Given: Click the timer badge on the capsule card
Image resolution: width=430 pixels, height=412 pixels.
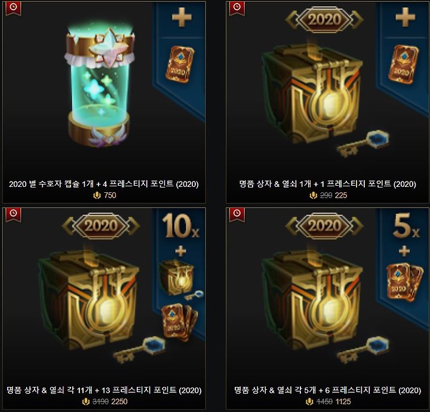Looking at the screenshot, I should pos(13,8).
